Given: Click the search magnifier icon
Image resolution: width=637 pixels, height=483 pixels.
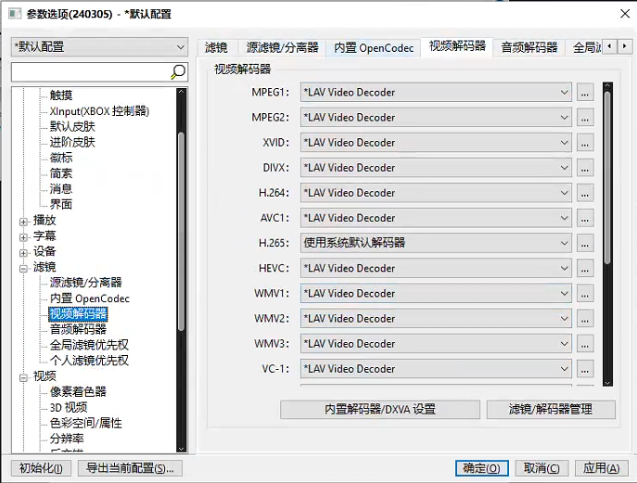Looking at the screenshot, I should click(178, 72).
